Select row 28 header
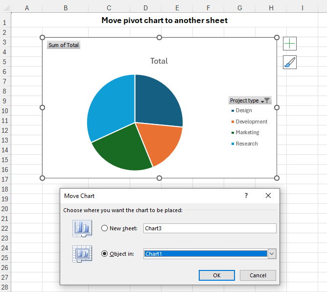 click(5, 287)
